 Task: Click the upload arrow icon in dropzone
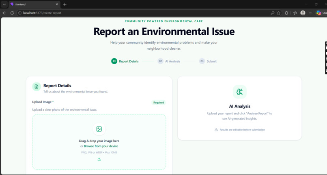point(99,159)
